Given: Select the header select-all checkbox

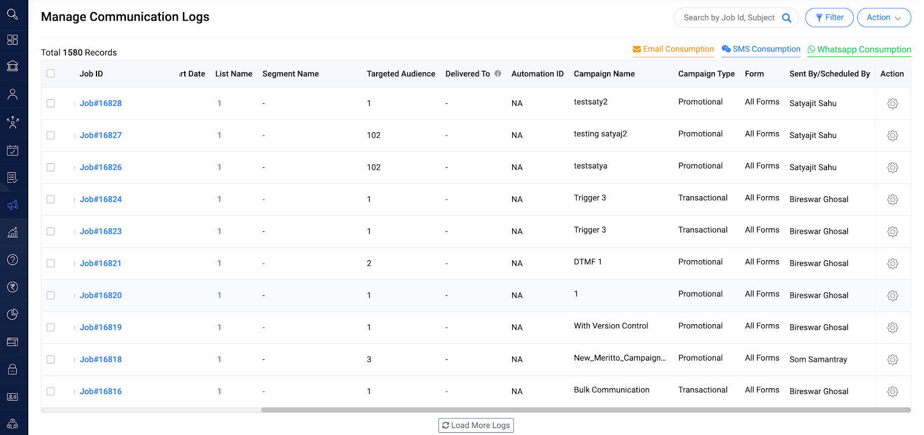Looking at the screenshot, I should tap(51, 74).
